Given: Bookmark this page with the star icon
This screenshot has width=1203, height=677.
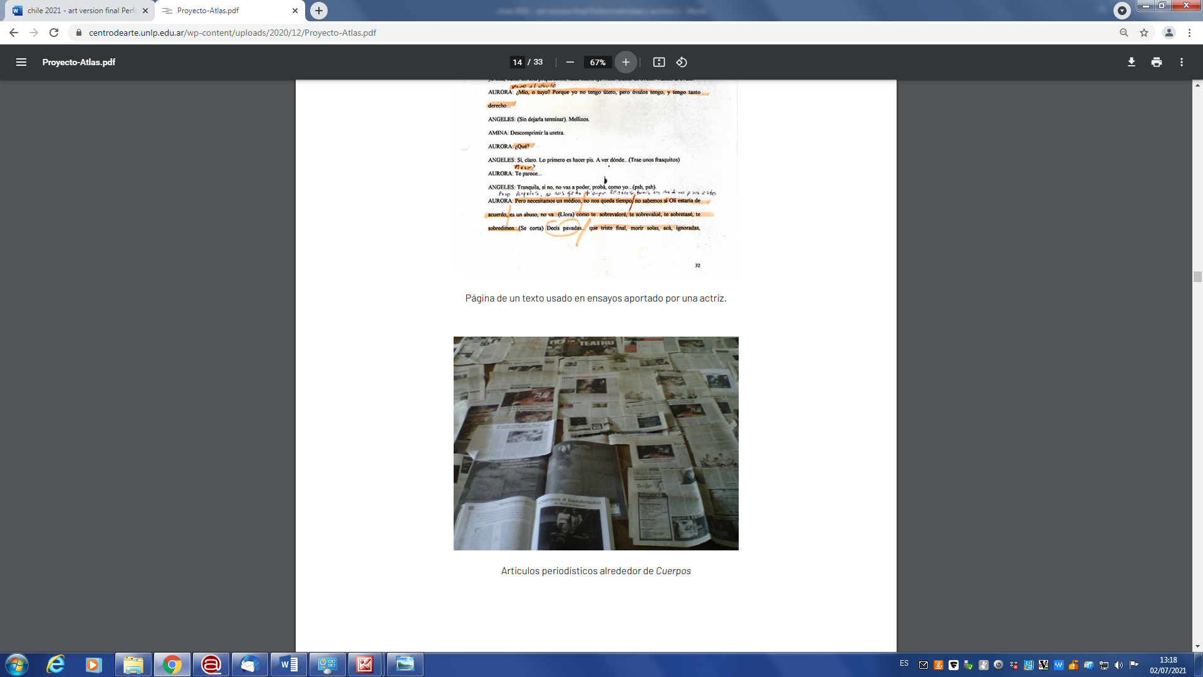Looking at the screenshot, I should click(1143, 33).
